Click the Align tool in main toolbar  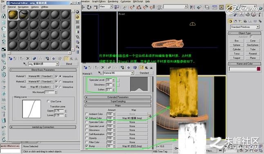(199, 7)
